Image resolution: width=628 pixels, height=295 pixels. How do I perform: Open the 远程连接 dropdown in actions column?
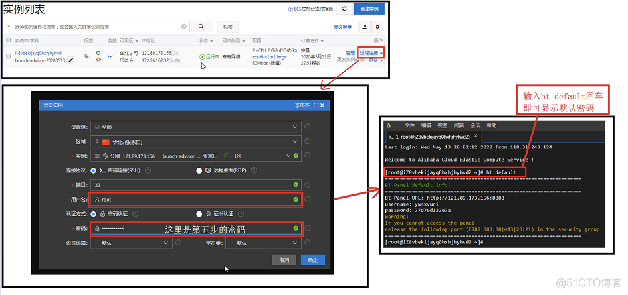point(371,53)
